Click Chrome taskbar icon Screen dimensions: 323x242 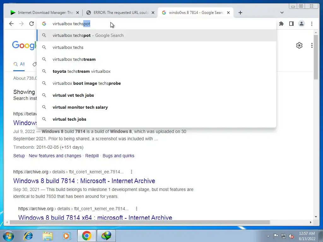[86, 236]
